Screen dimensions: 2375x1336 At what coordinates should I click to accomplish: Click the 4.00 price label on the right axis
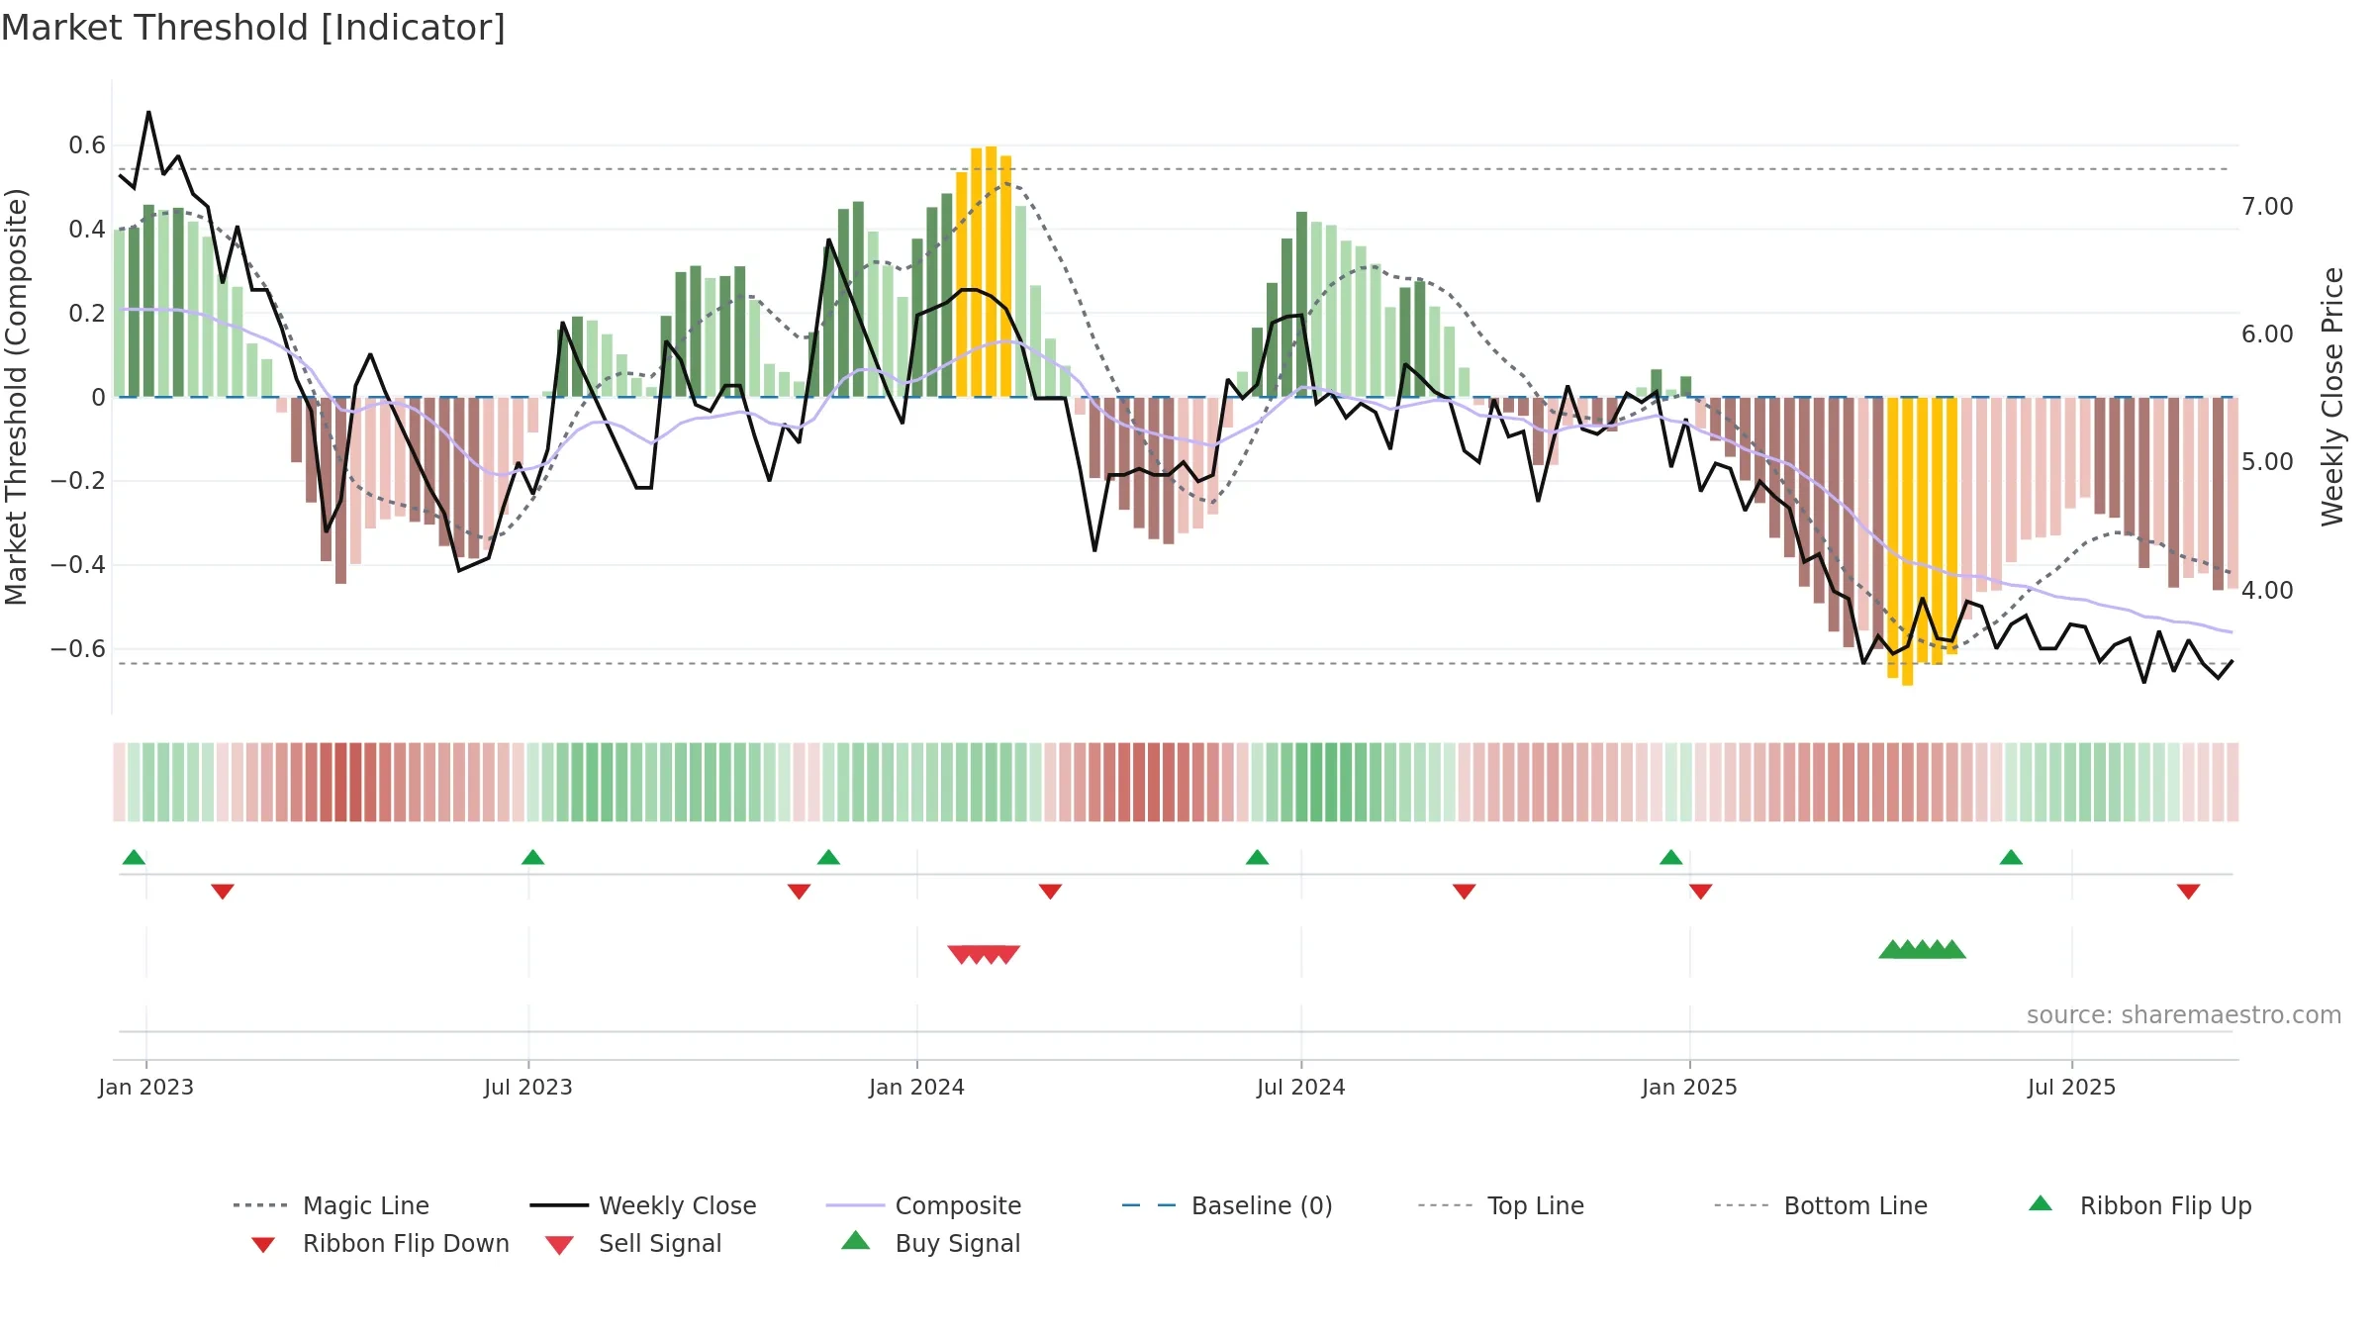(2267, 591)
